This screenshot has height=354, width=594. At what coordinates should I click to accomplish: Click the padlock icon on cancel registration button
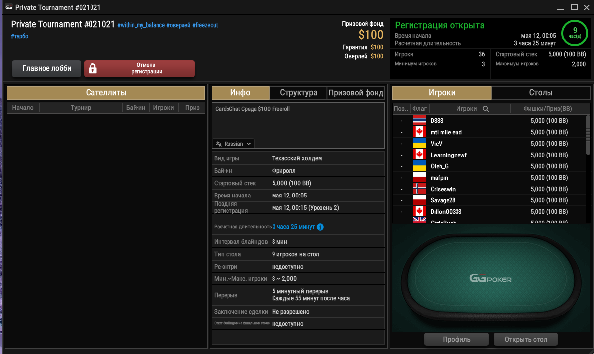[92, 69]
